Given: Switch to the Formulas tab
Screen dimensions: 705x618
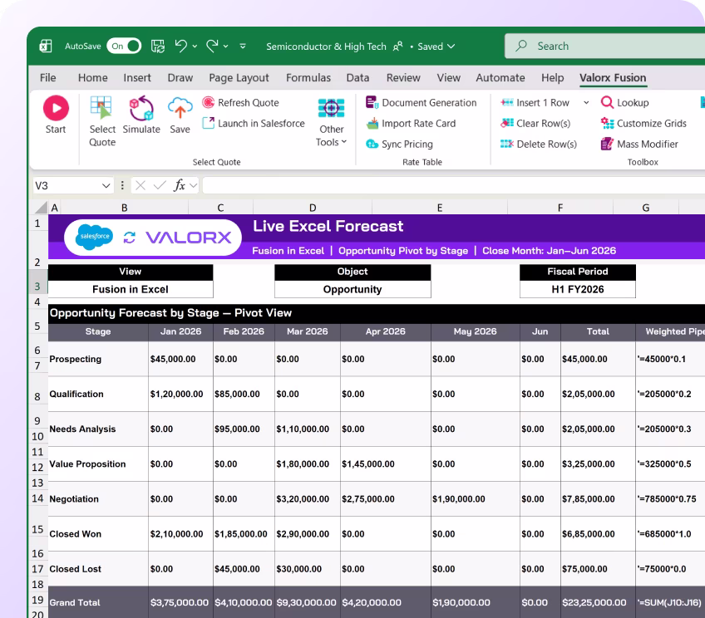Looking at the screenshot, I should click(x=308, y=78).
